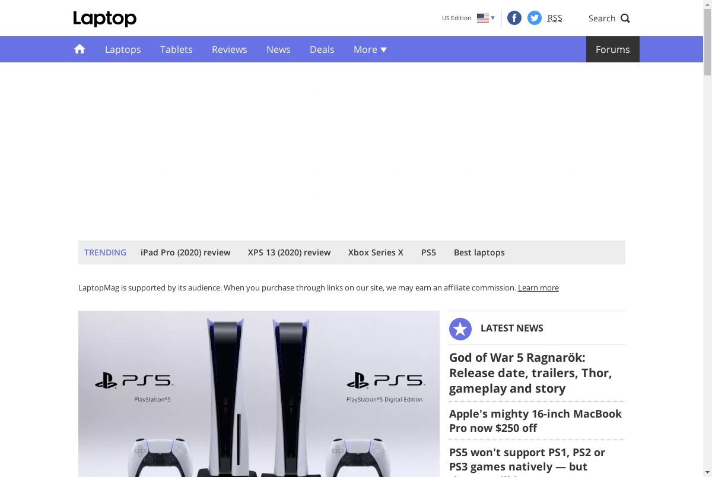Image resolution: width=712 pixels, height=477 pixels.
Task: Go to the Reviews section
Action: 230,49
